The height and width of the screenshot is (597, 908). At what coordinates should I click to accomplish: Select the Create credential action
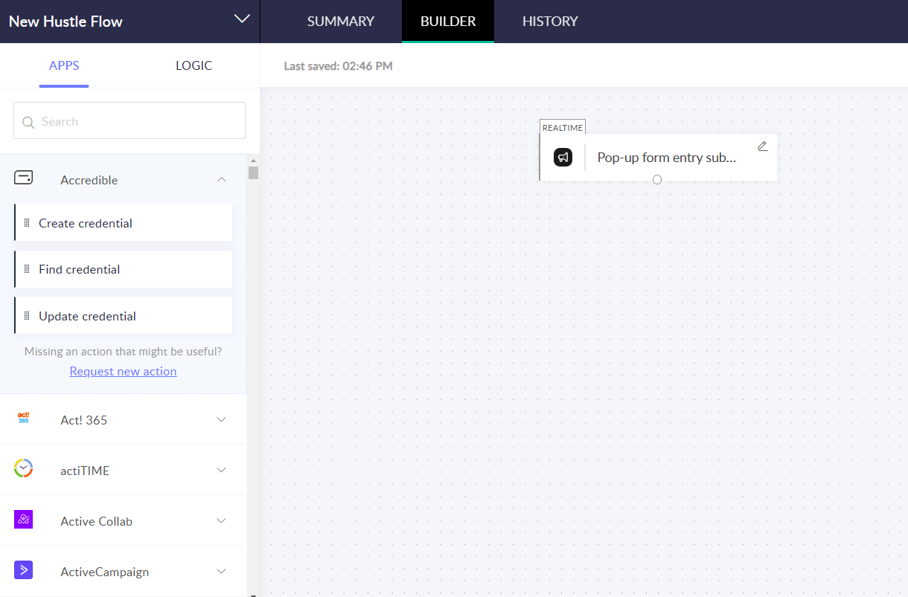click(85, 222)
